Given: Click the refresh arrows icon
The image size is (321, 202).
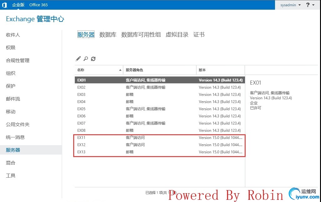Looking at the screenshot, I should (x=93, y=59).
